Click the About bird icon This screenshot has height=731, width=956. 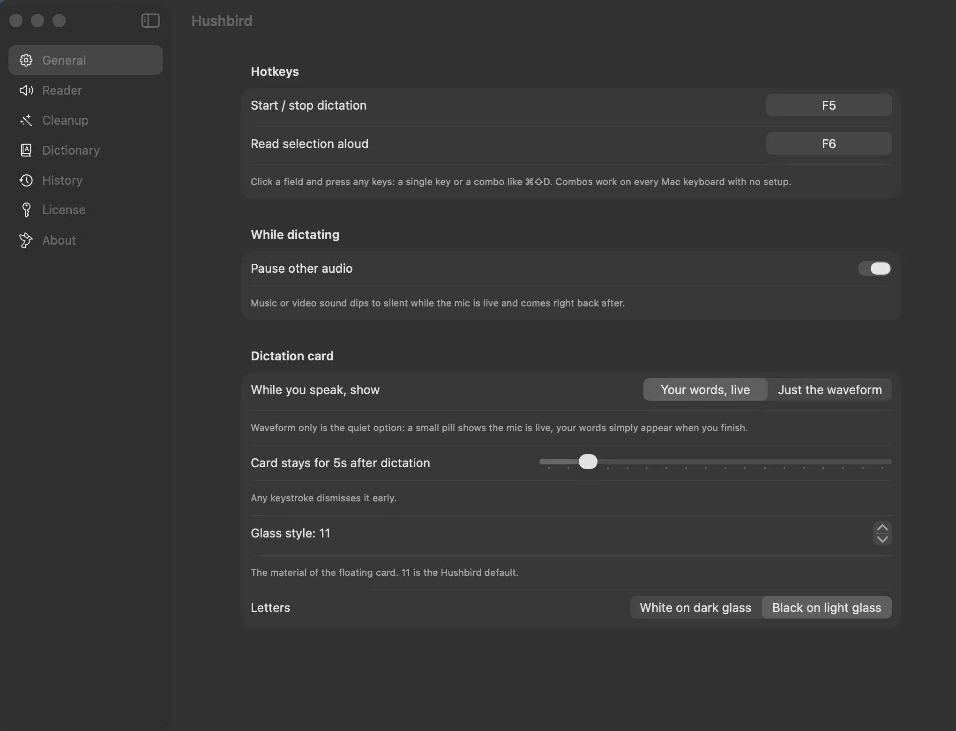click(x=26, y=240)
